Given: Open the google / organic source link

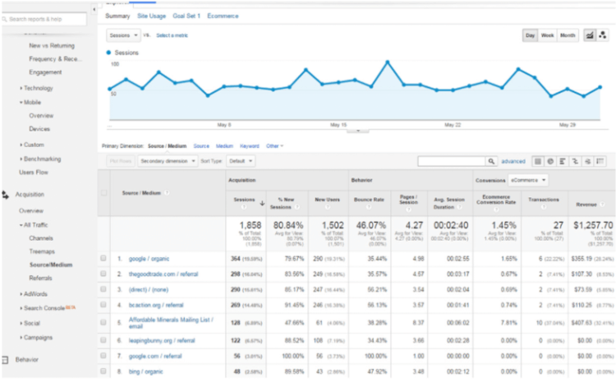Looking at the screenshot, I should 149,259.
